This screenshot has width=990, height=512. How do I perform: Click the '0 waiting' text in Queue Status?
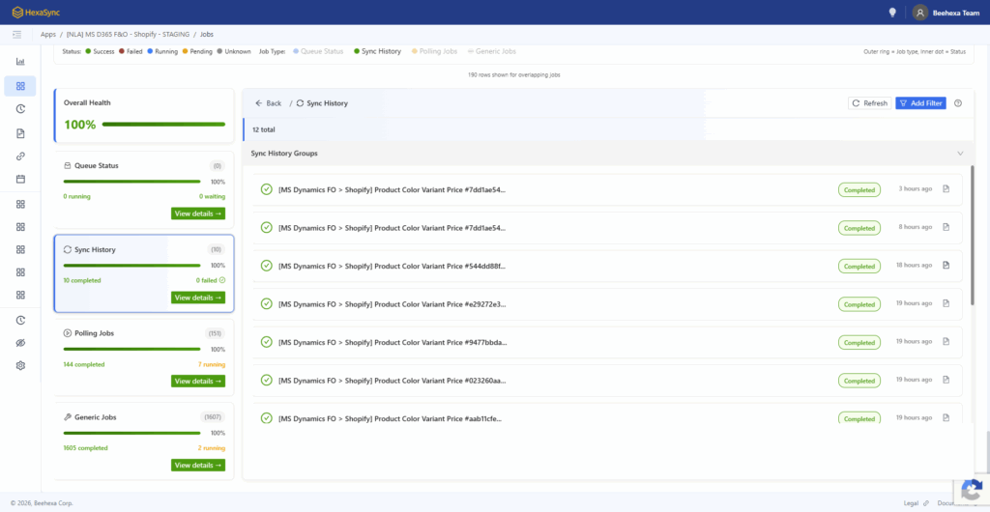click(212, 197)
